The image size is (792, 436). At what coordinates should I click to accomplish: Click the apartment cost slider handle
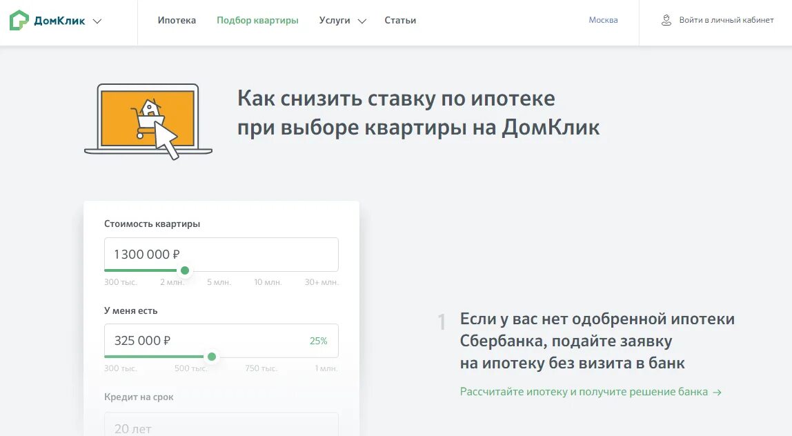click(185, 270)
